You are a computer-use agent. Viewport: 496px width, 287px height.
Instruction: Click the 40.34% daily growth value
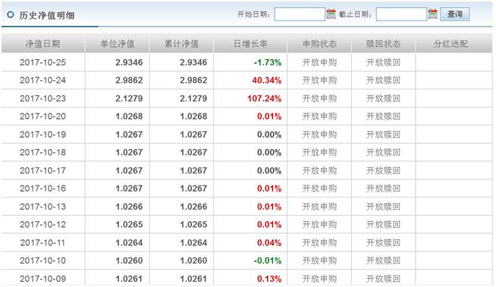click(267, 80)
